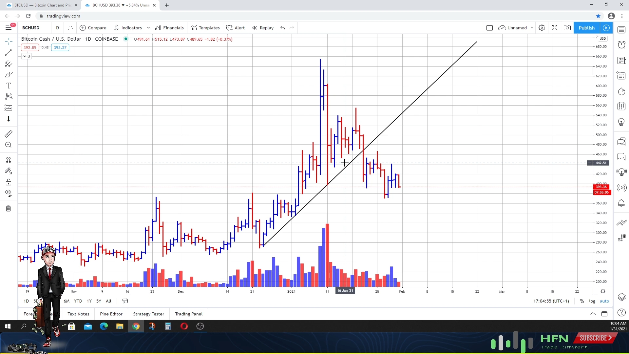The height and width of the screenshot is (354, 629).
Task: Open the Compare symbols dialog
Action: 93,28
